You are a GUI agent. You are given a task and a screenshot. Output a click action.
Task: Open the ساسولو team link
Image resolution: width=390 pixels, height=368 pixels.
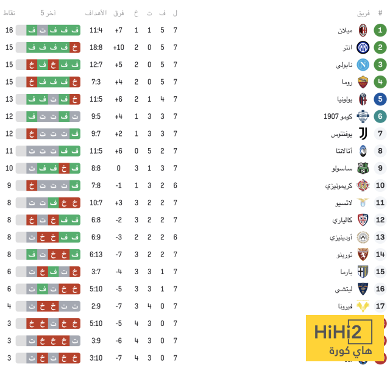[342, 168]
